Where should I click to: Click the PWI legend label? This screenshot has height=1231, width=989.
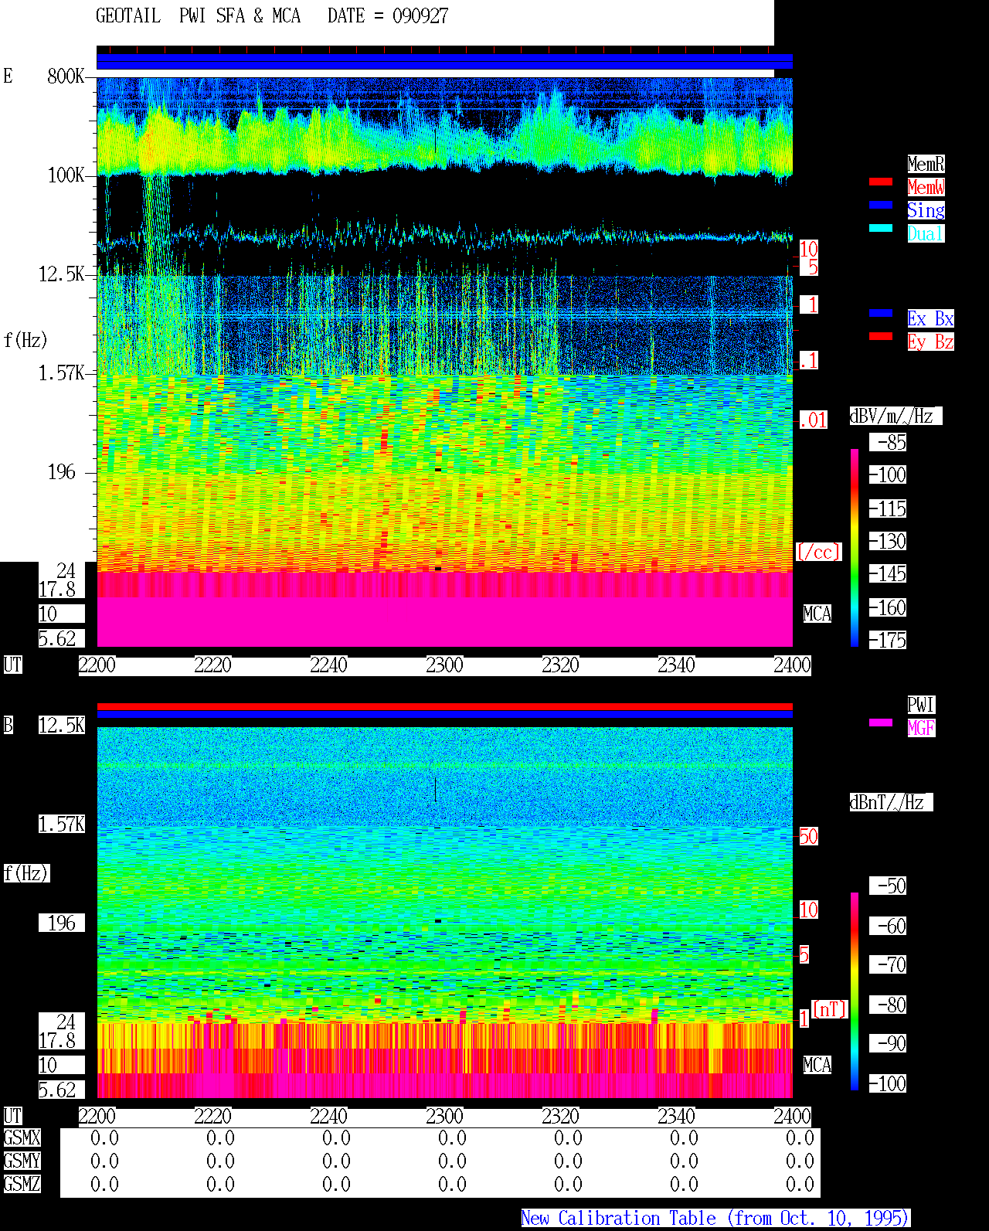coord(921,705)
